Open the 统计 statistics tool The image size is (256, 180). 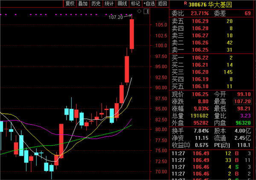[x=109, y=3]
